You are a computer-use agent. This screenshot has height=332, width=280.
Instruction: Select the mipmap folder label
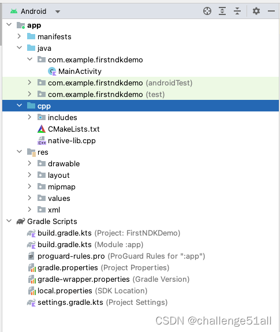(62, 187)
